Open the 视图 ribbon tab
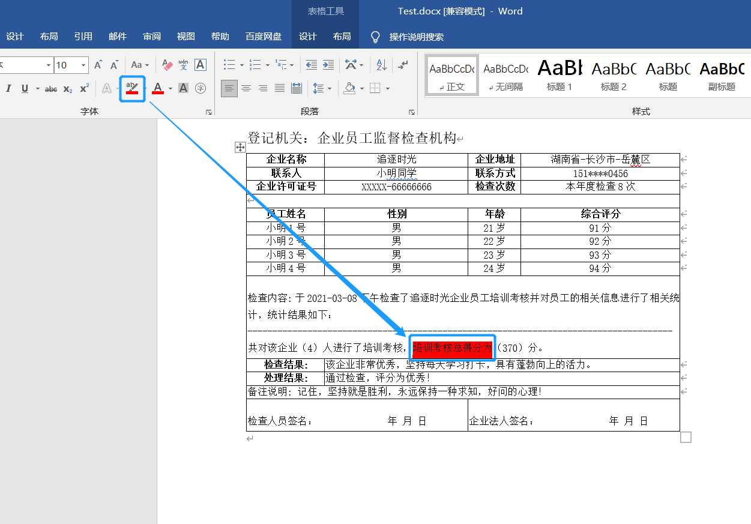The width and height of the screenshot is (751, 524). point(186,37)
